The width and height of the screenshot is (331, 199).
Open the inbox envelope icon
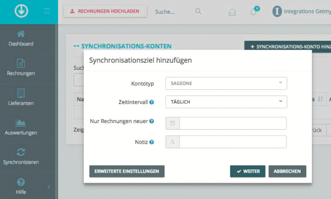[232, 12]
